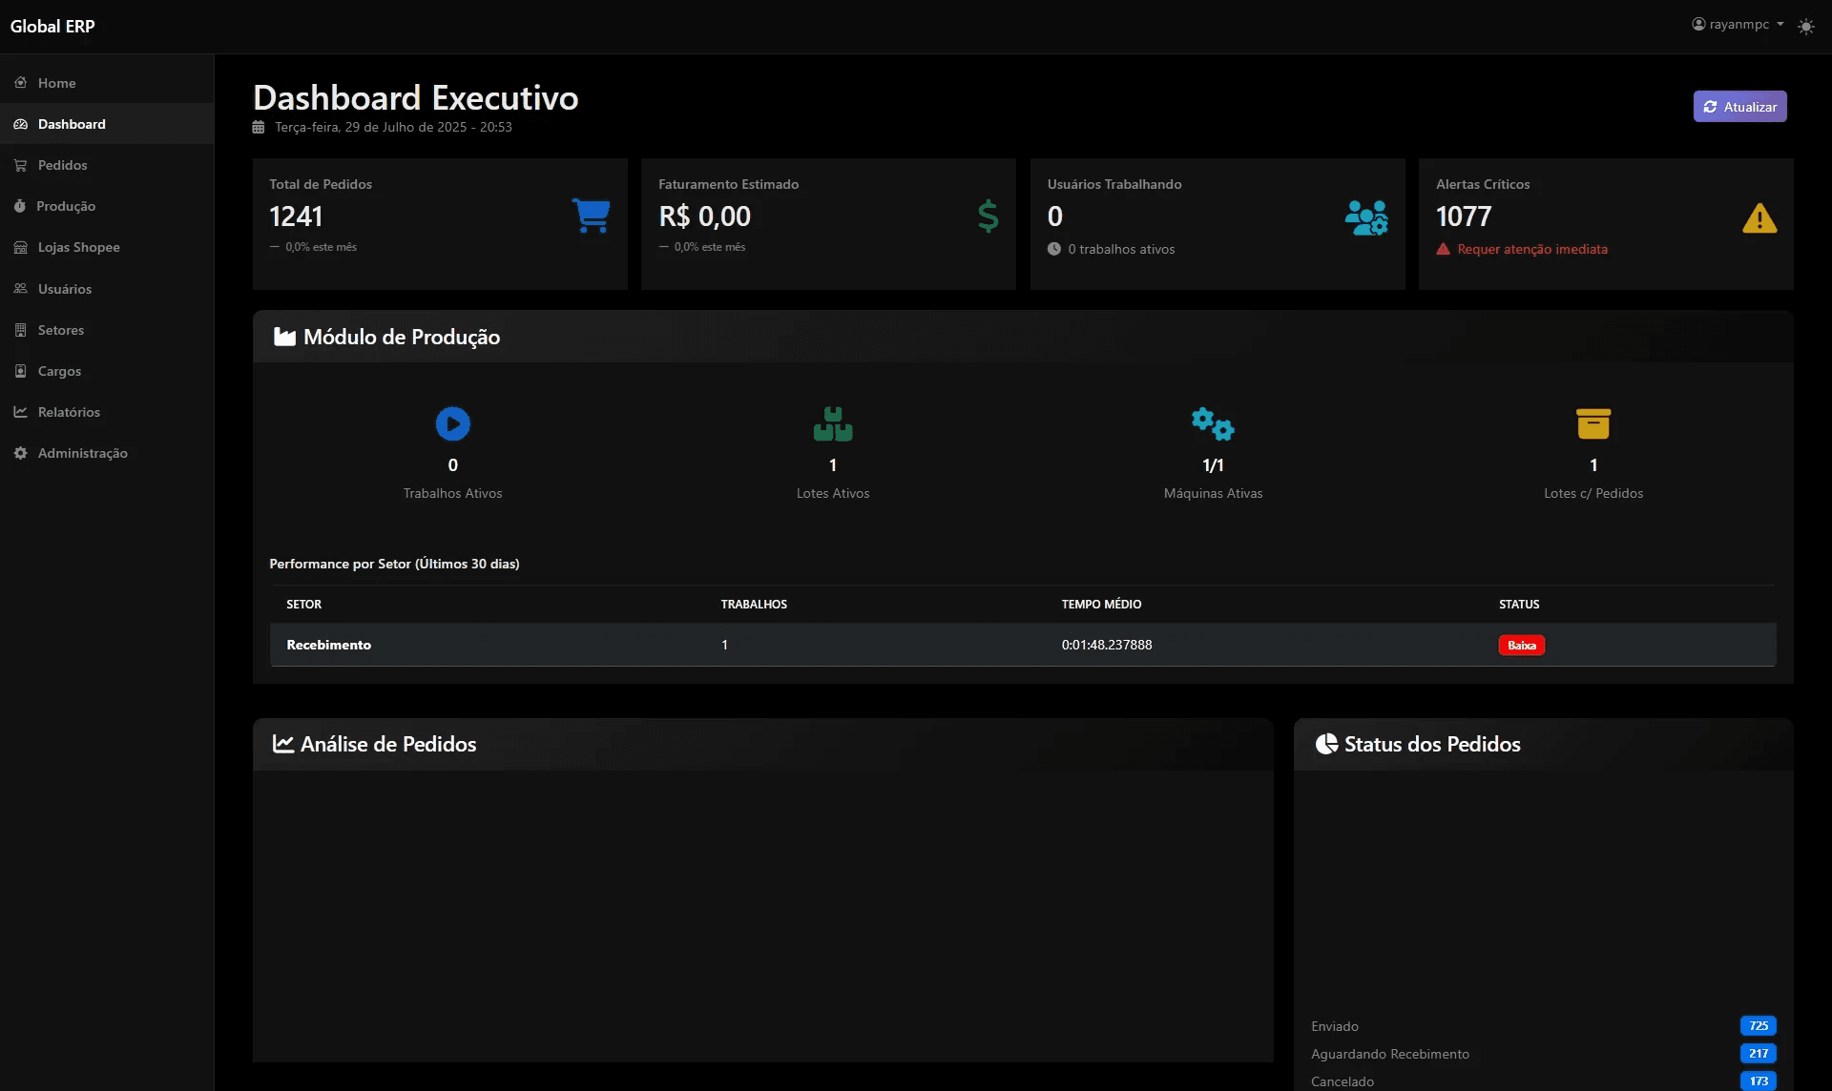This screenshot has width=1832, height=1091.
Task: Go to Pedidos in the sidebar
Action: [62, 165]
